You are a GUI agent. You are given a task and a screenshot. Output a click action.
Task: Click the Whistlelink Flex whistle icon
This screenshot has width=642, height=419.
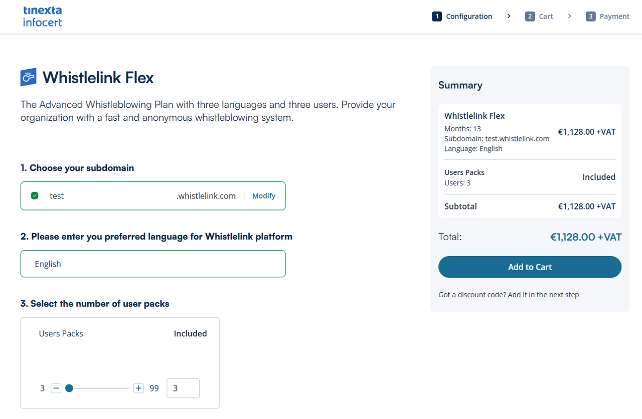pyautogui.click(x=29, y=77)
